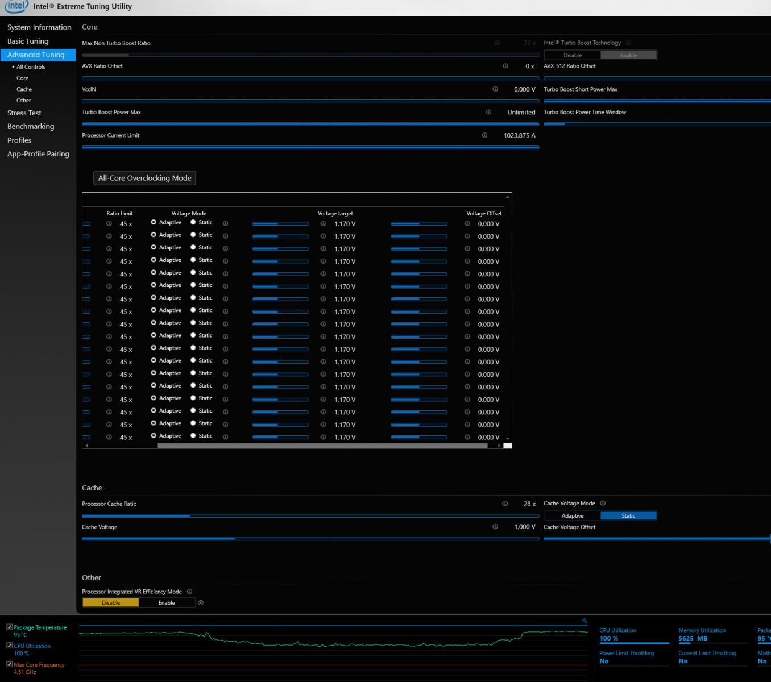
Task: Click info icon for Processor Current Limit
Action: pos(484,135)
